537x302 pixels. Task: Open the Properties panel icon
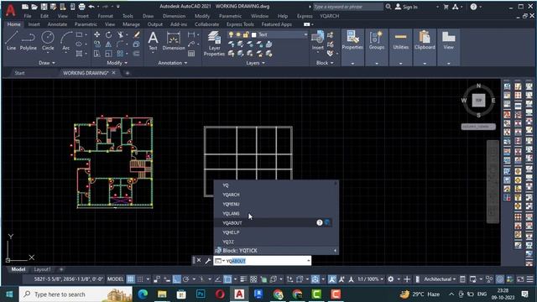pos(352,41)
